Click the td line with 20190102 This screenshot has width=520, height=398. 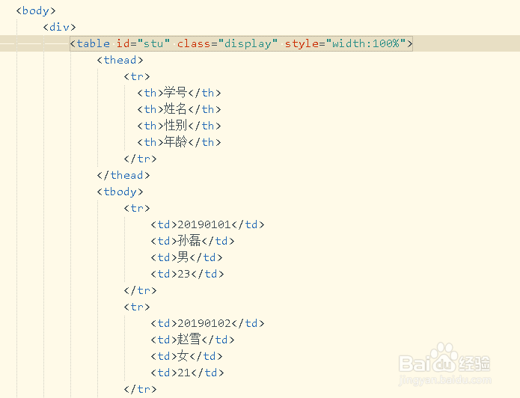(207, 323)
